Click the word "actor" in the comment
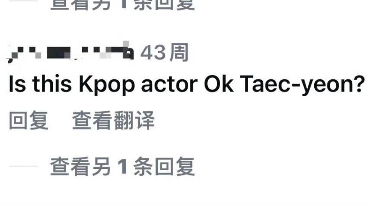367x206 pixels. pos(169,84)
